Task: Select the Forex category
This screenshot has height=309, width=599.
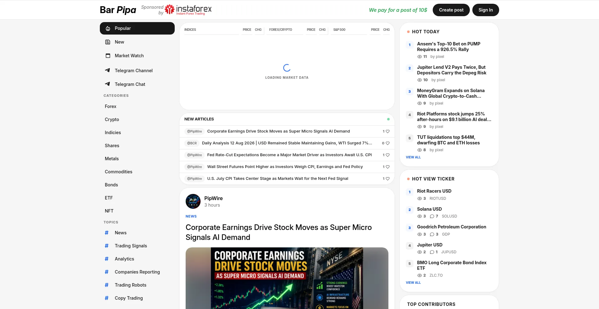Action: click(110, 106)
